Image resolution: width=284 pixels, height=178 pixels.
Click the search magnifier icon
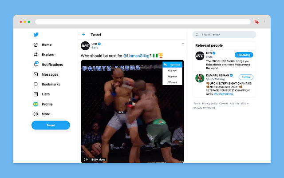point(197,35)
